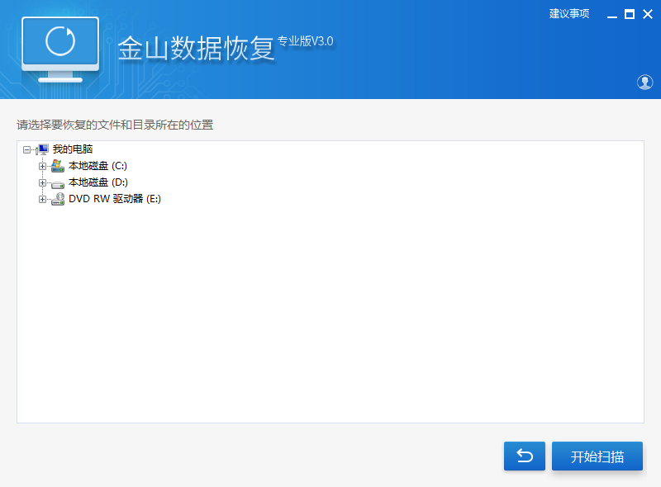This screenshot has height=487, width=661.
Task: Start scanning with 开始扫描 button
Action: (597, 456)
